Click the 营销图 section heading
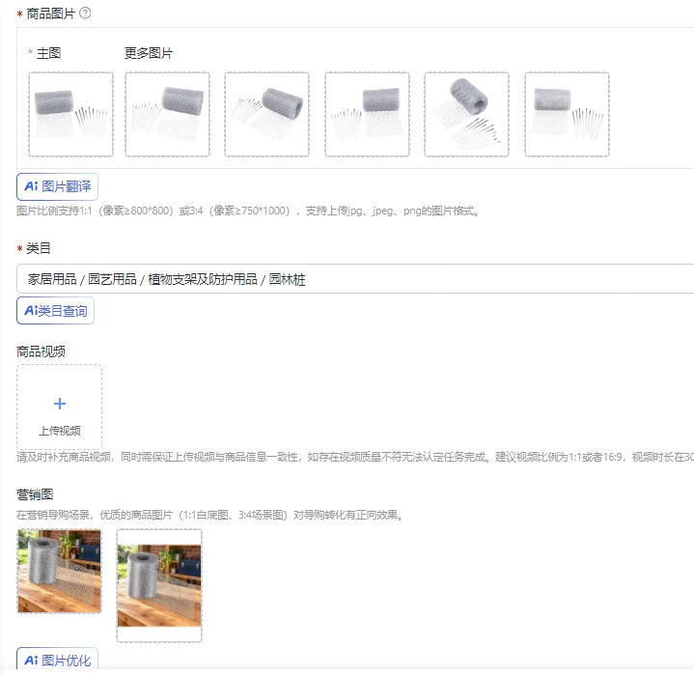The height and width of the screenshot is (676, 694). tap(35, 494)
